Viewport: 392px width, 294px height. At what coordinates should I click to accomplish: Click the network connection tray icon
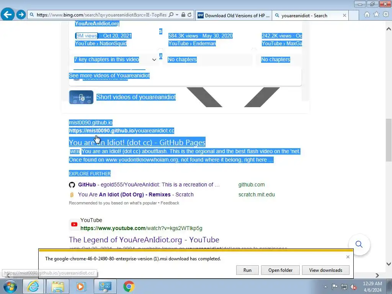point(344,287)
